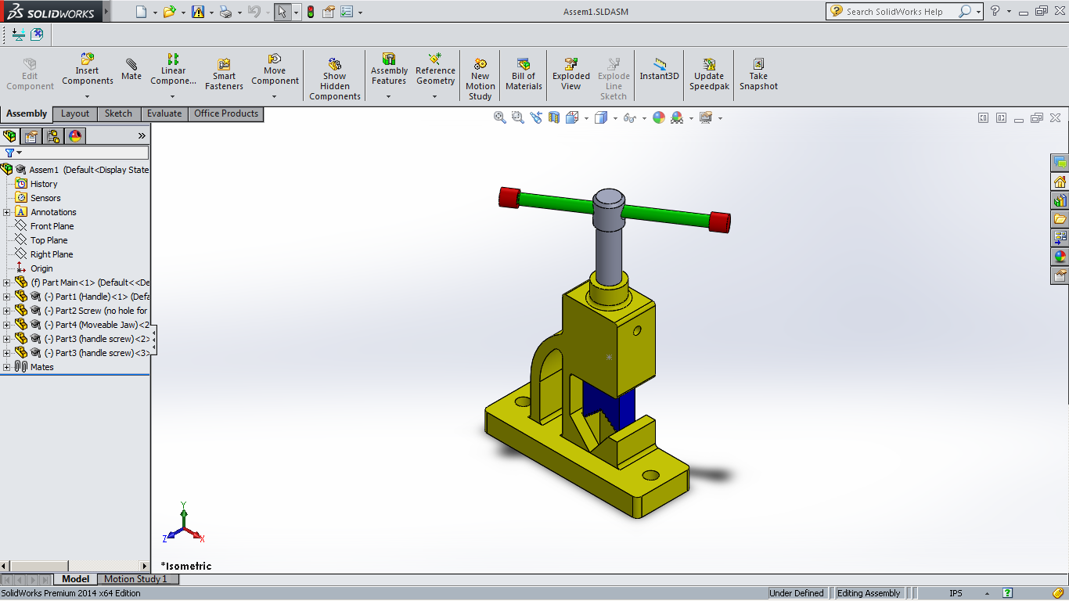Expand the Part Main<1> component node

(x=7, y=283)
